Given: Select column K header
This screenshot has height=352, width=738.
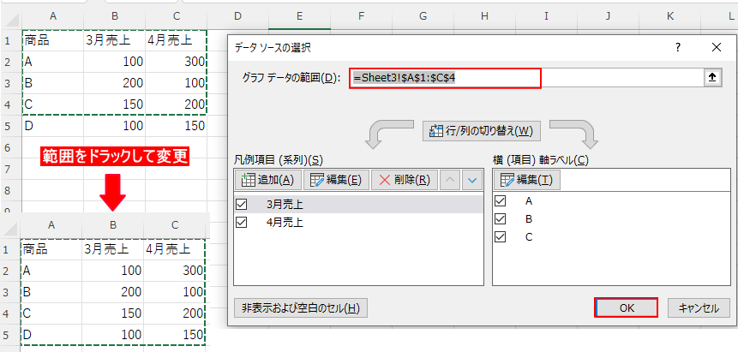Looking at the screenshot, I should coord(669,16).
